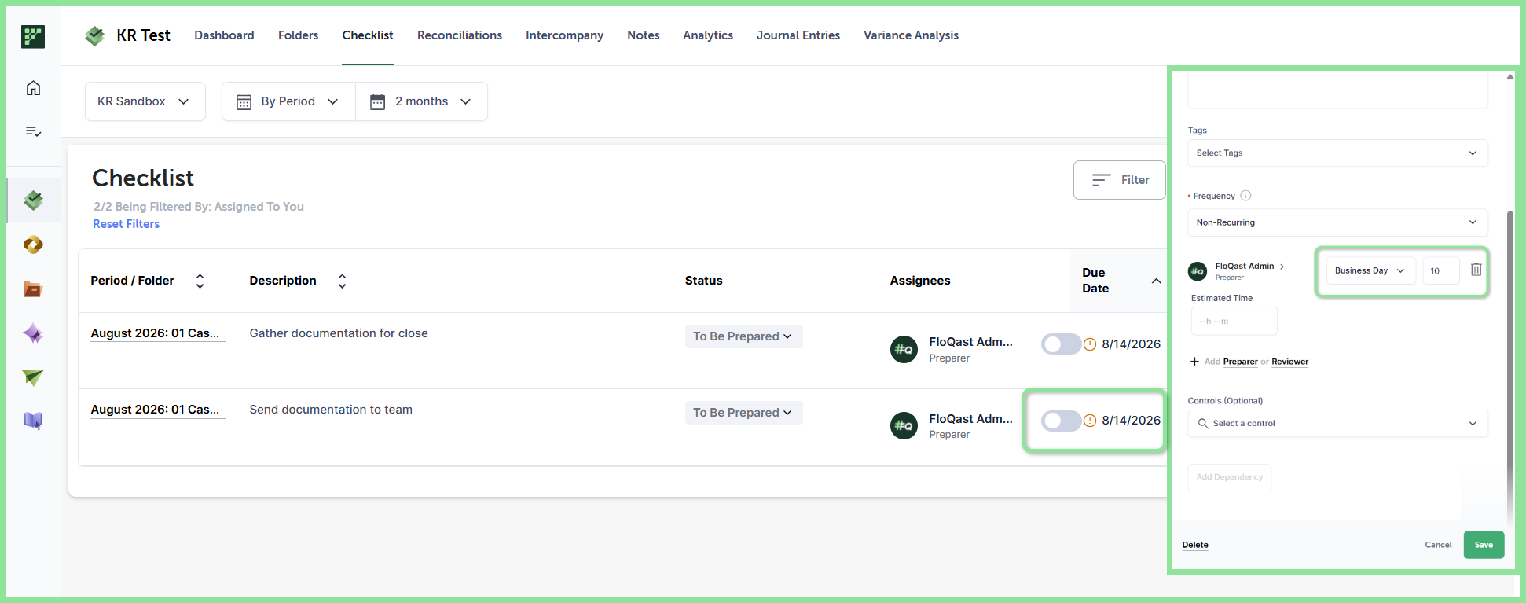Open the green paper plane sidebar icon
The width and height of the screenshot is (1526, 603).
pos(33,377)
